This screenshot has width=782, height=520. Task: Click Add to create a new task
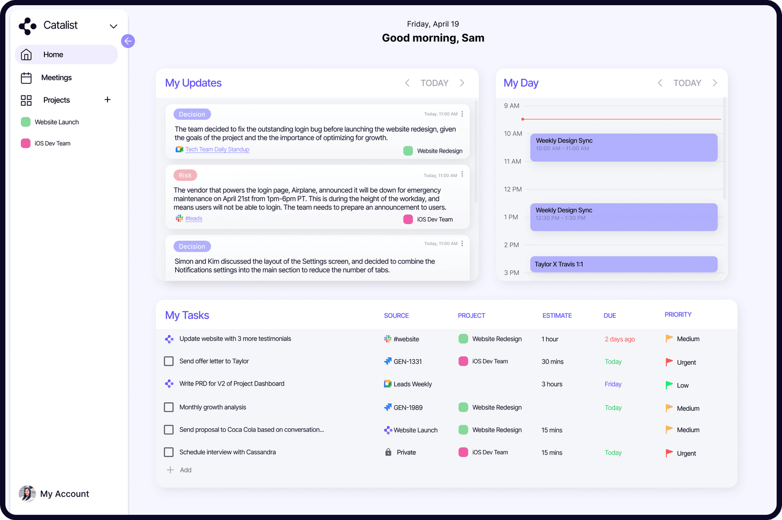pyautogui.click(x=179, y=469)
